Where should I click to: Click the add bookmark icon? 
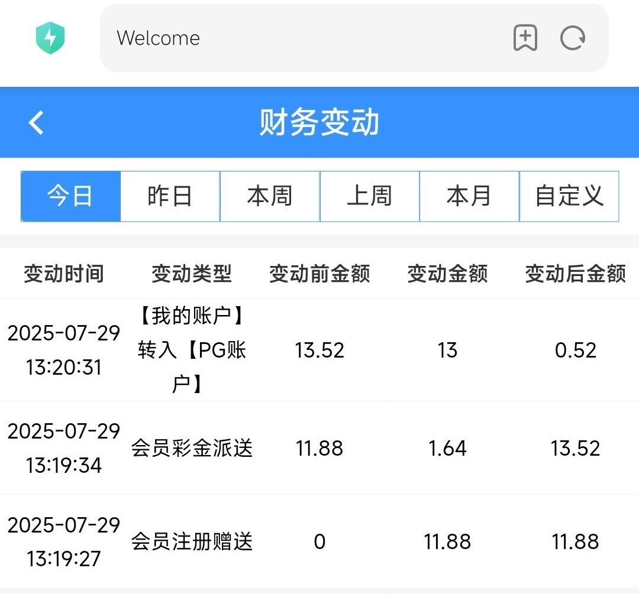(525, 38)
